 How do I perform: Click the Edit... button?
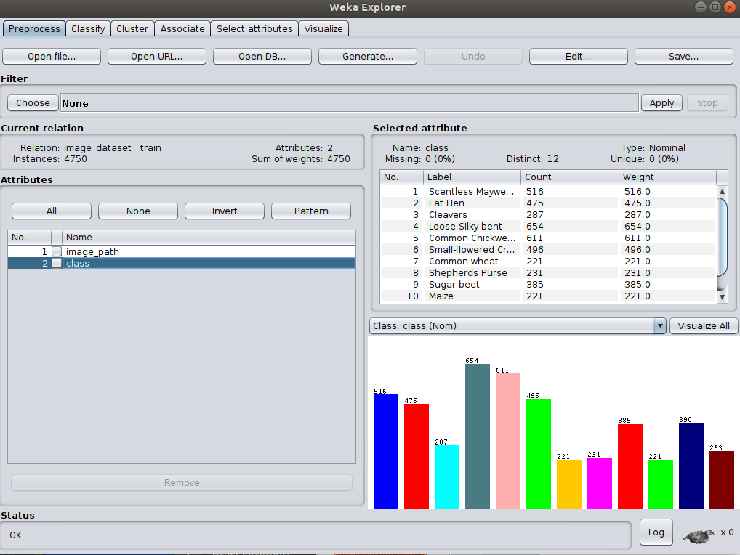(x=578, y=56)
